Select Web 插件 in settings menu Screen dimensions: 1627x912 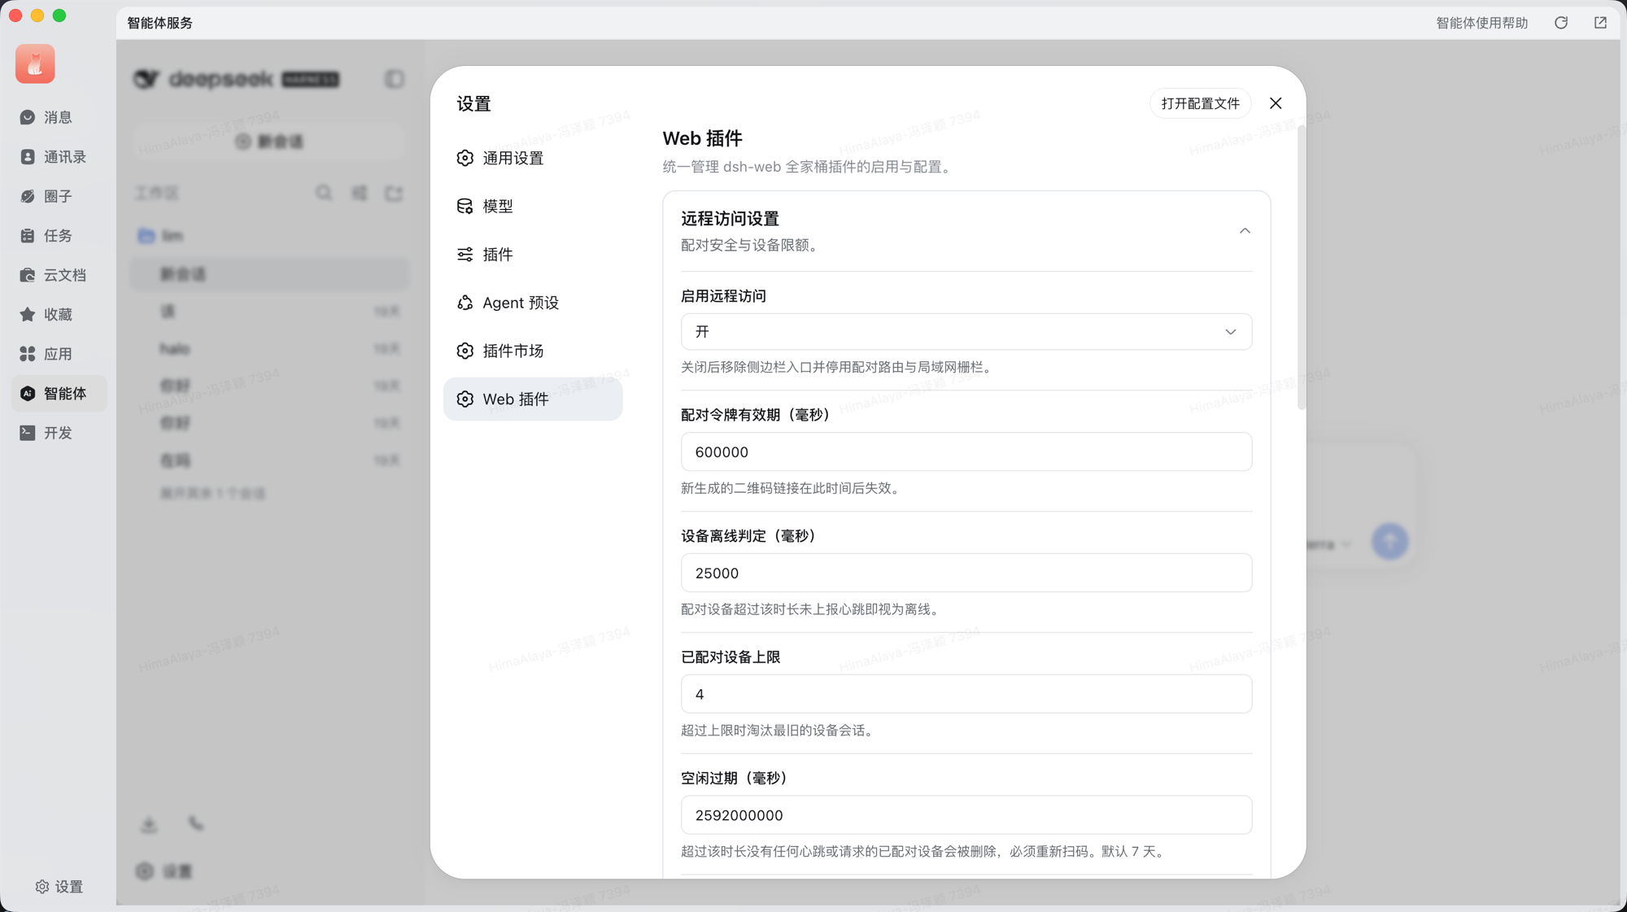[x=533, y=399]
